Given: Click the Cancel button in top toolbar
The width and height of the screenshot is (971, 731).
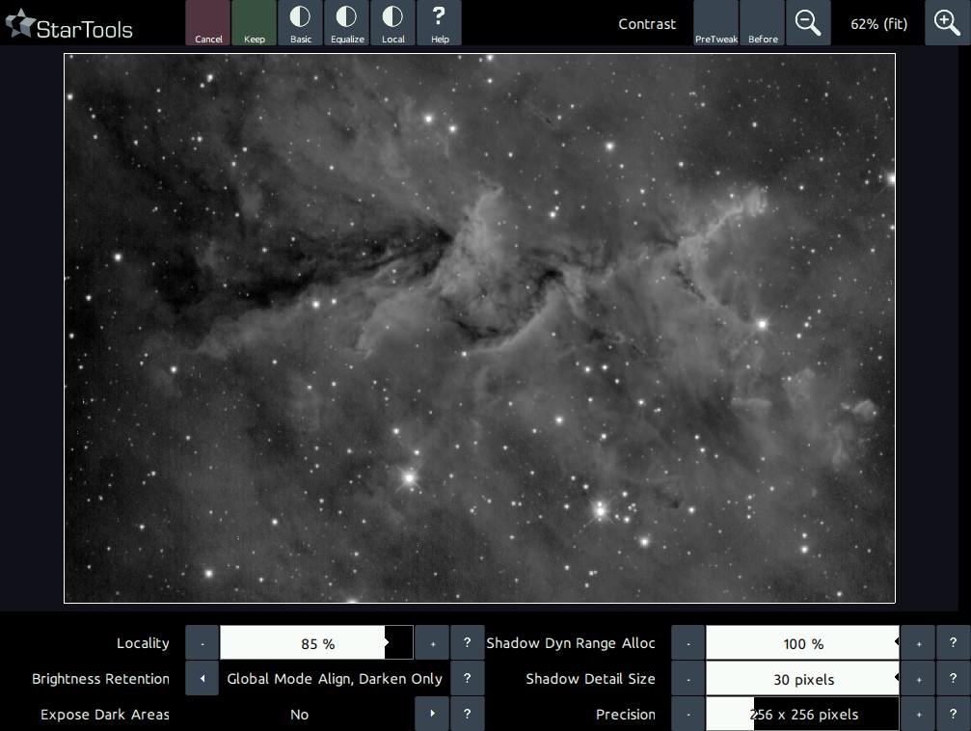Looking at the screenshot, I should (x=208, y=23).
